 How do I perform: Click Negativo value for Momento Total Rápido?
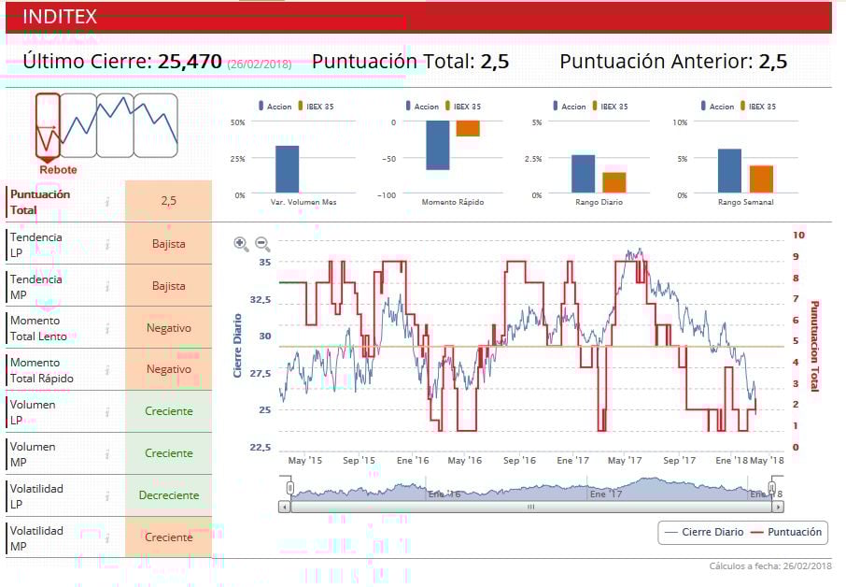coord(168,369)
